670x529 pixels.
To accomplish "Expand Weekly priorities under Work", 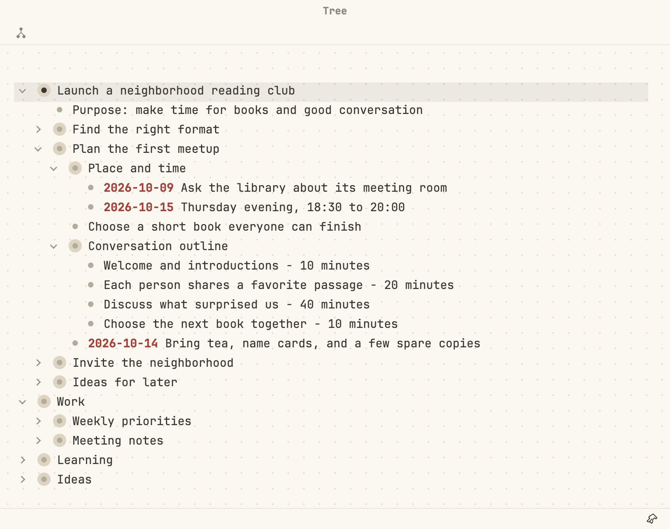I will 38,421.
